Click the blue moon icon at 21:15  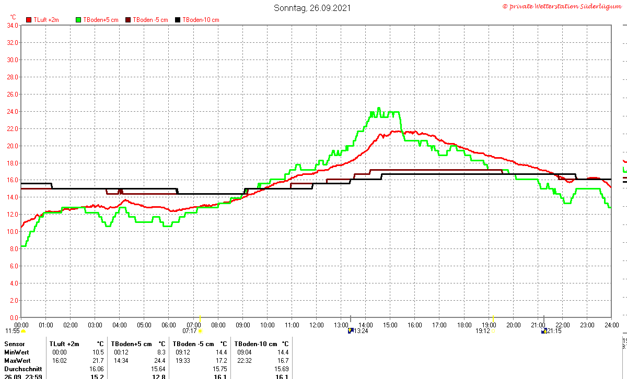544,331
